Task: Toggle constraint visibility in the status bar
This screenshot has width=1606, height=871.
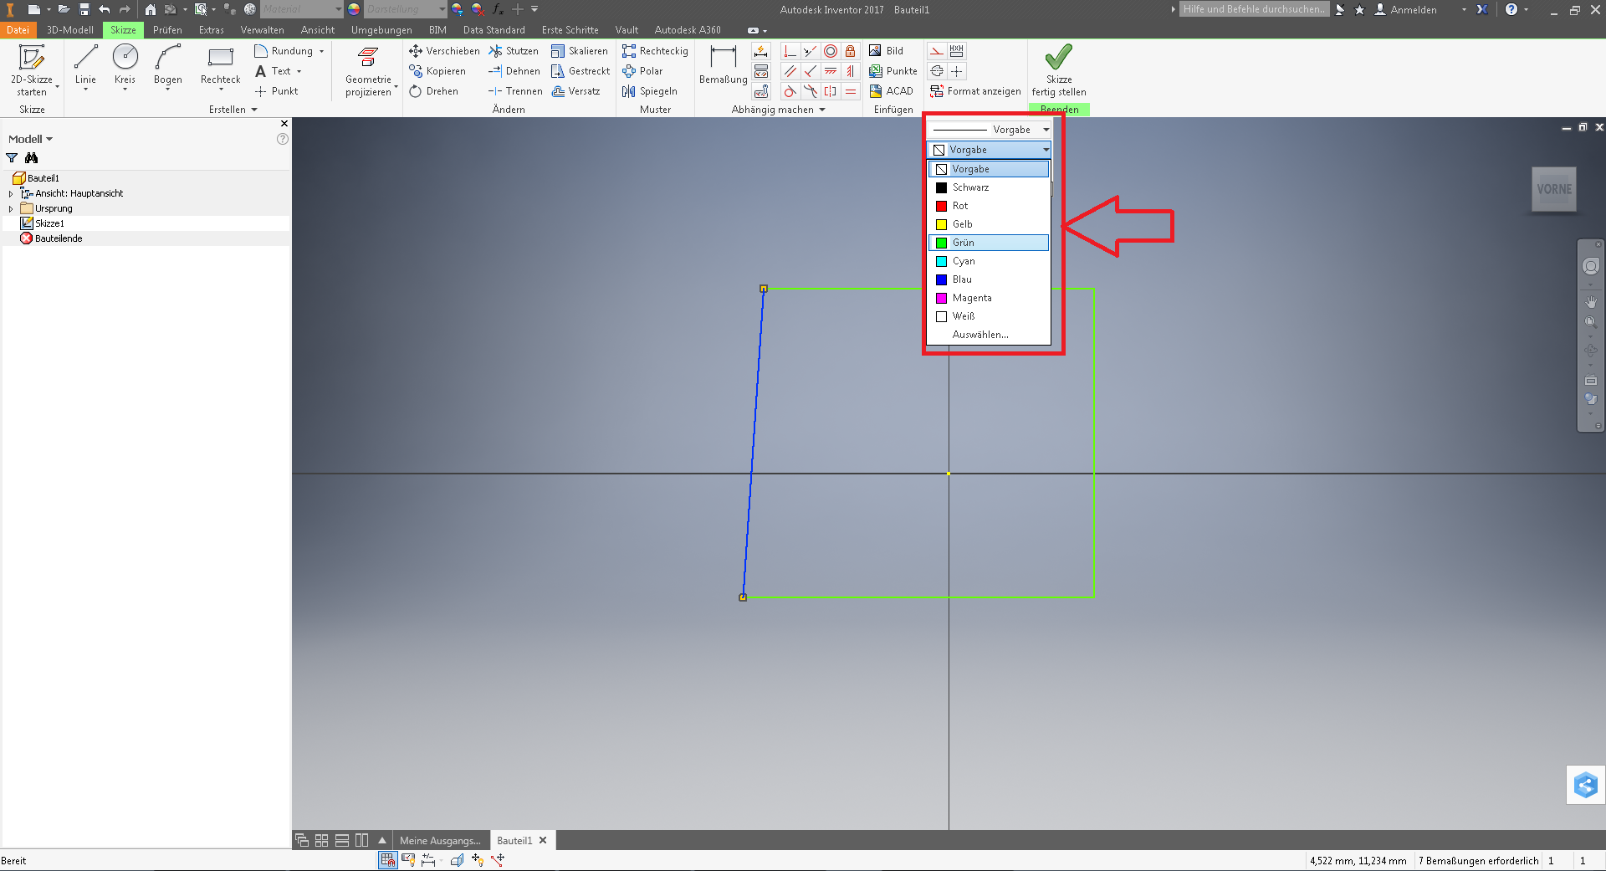Action: (408, 859)
